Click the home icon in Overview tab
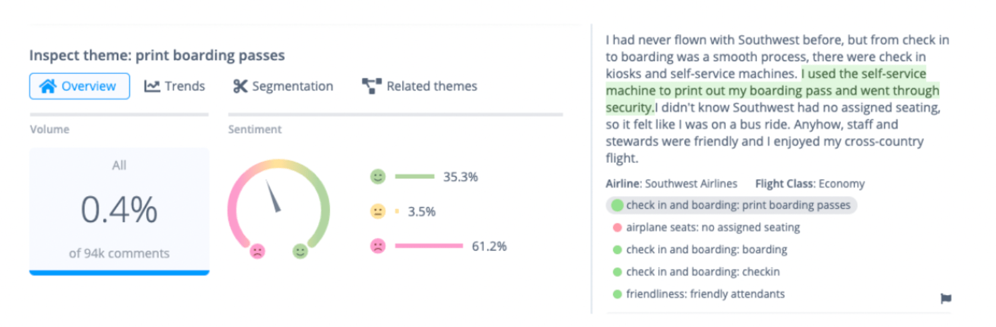The height and width of the screenshot is (327, 996). coord(47,86)
